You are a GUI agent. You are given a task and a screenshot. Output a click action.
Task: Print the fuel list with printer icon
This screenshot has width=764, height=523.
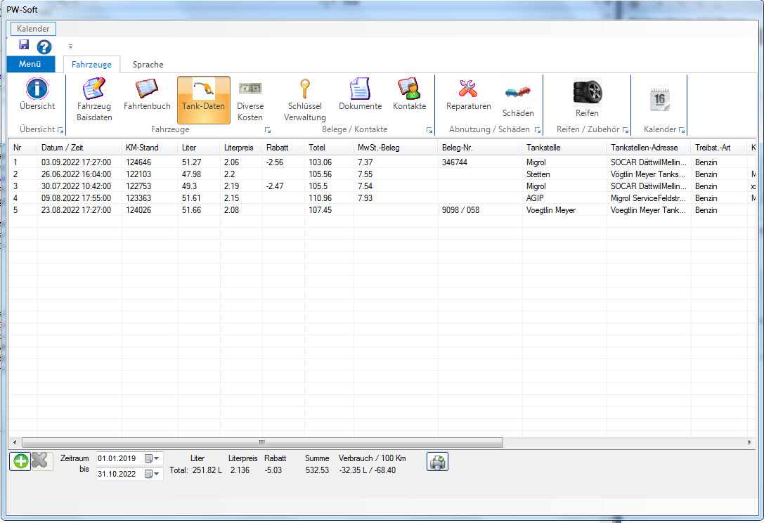click(437, 462)
